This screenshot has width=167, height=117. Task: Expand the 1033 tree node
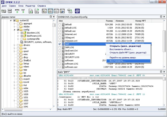pos(14,100)
